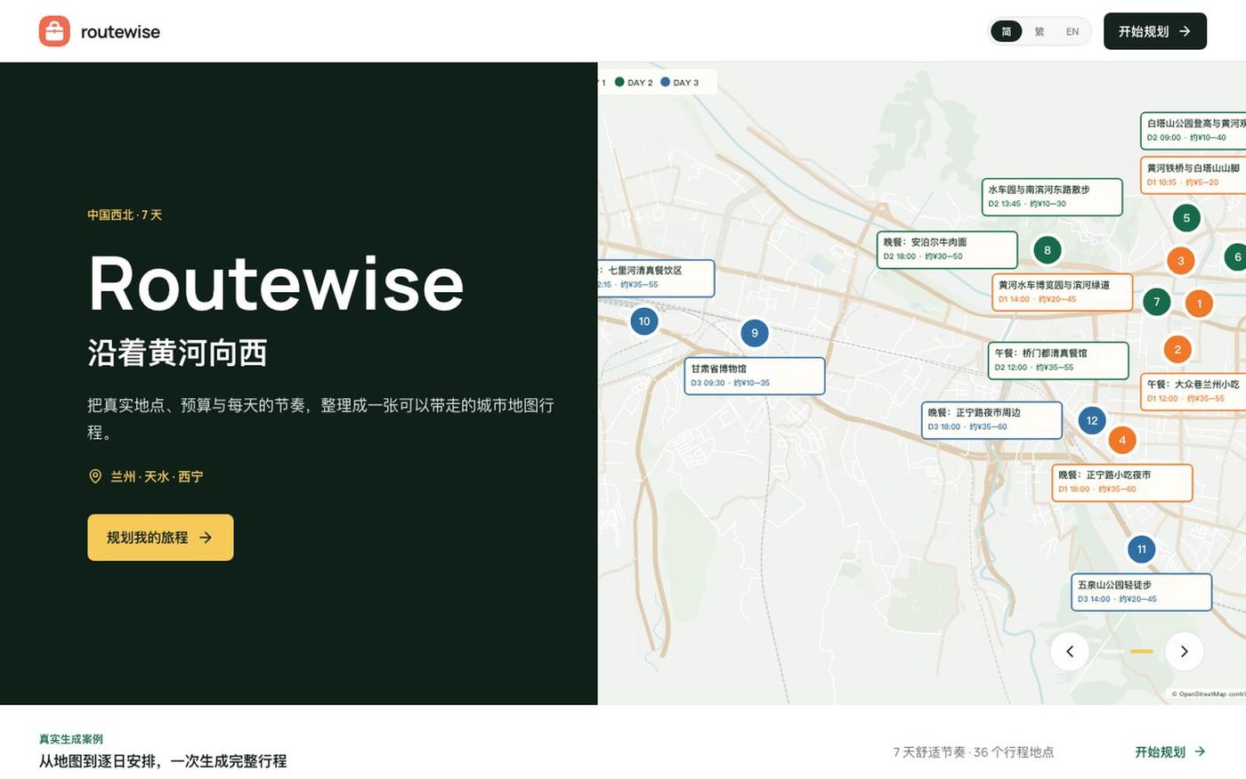Click the hero description starting 把真实地点
This screenshot has height=779, width=1246.
pos(320,418)
